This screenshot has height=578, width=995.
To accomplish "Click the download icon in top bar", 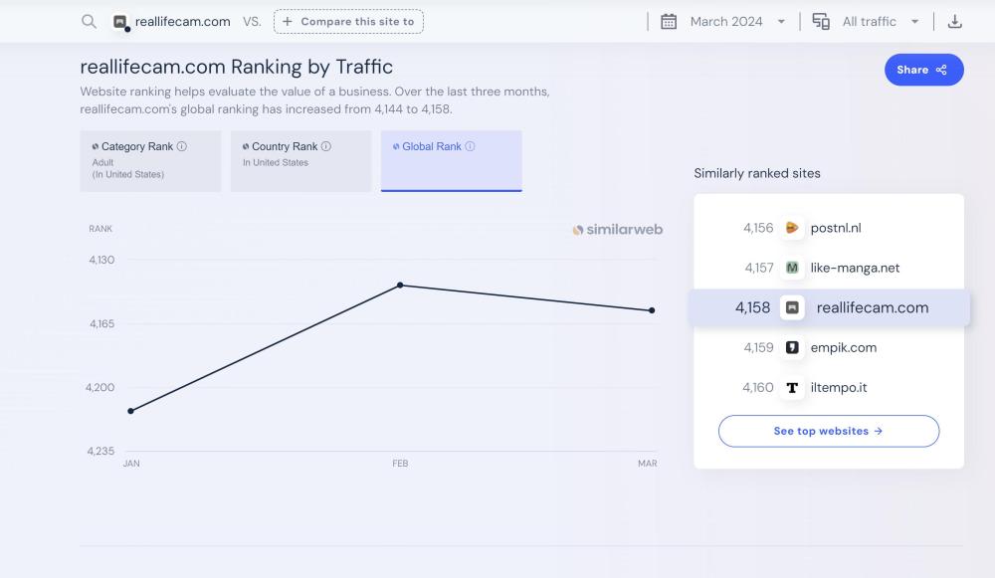I will 954,21.
